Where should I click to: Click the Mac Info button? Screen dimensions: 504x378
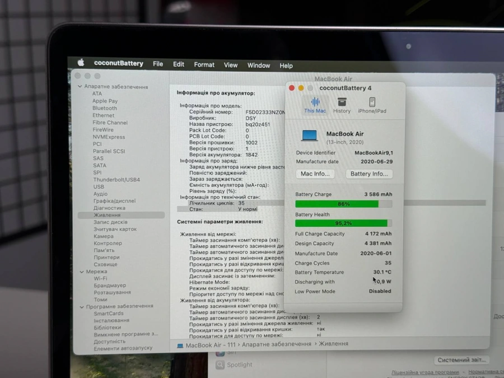pos(315,174)
